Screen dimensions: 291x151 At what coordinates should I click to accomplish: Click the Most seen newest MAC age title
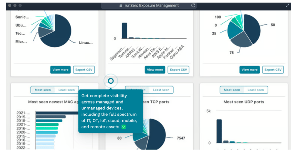pos(53,102)
